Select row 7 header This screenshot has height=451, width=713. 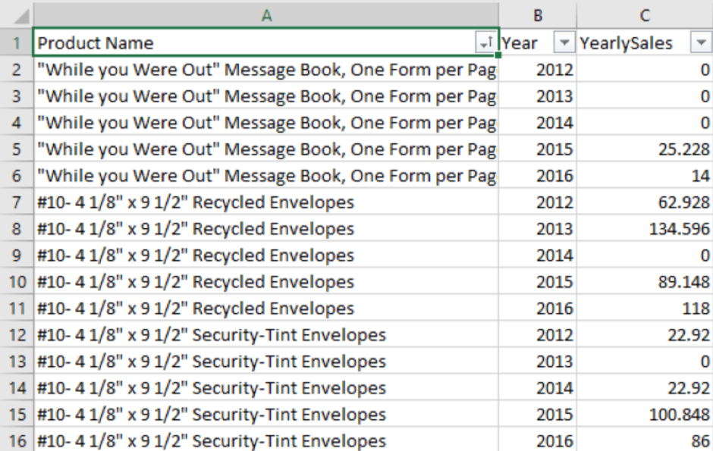tap(16, 202)
